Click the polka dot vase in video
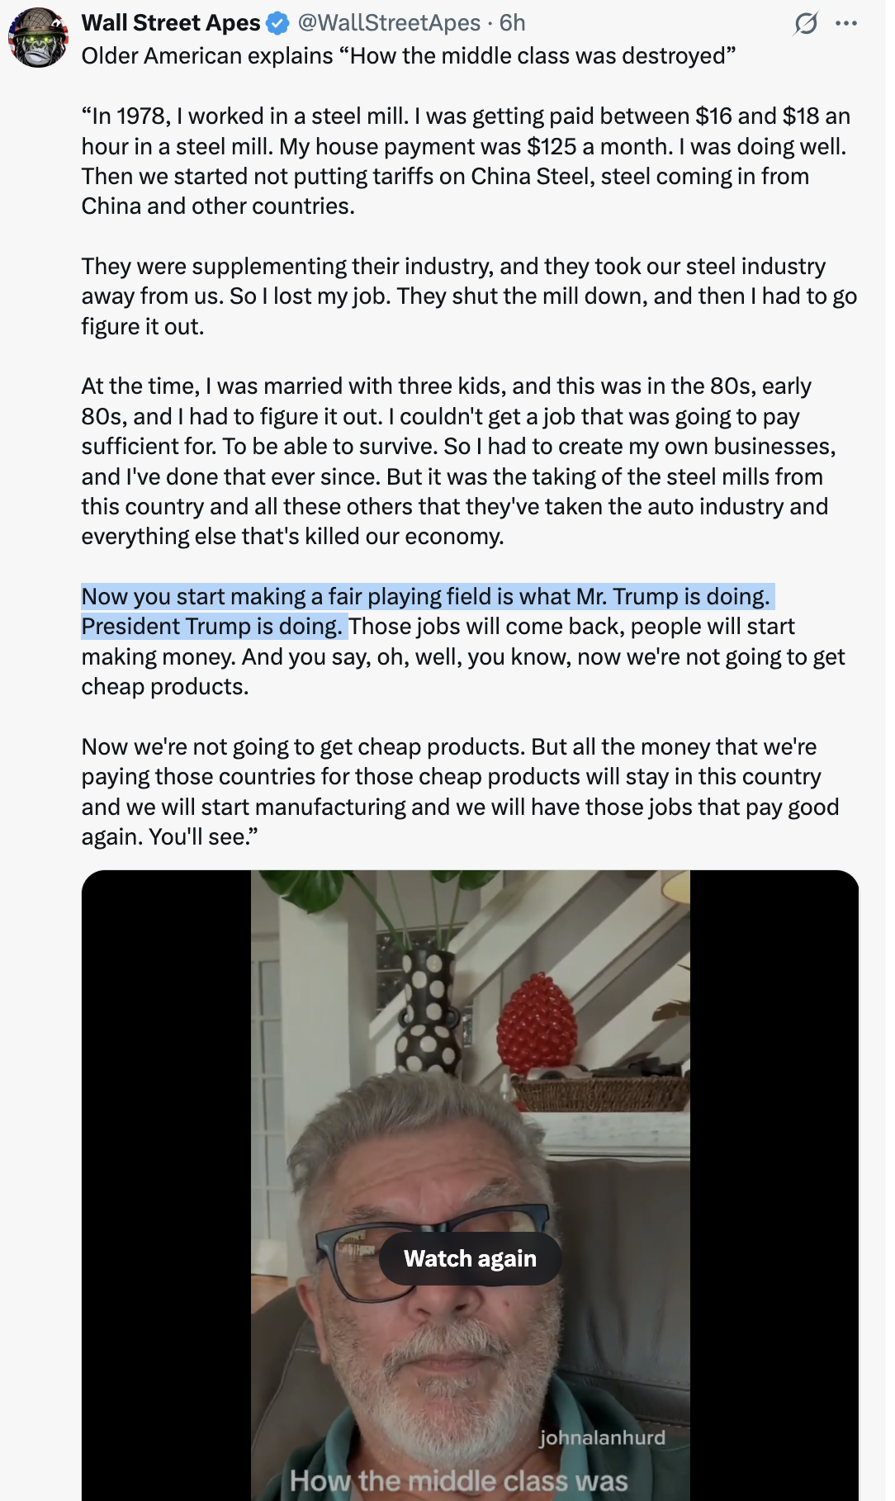The width and height of the screenshot is (895, 1501). click(x=429, y=1011)
